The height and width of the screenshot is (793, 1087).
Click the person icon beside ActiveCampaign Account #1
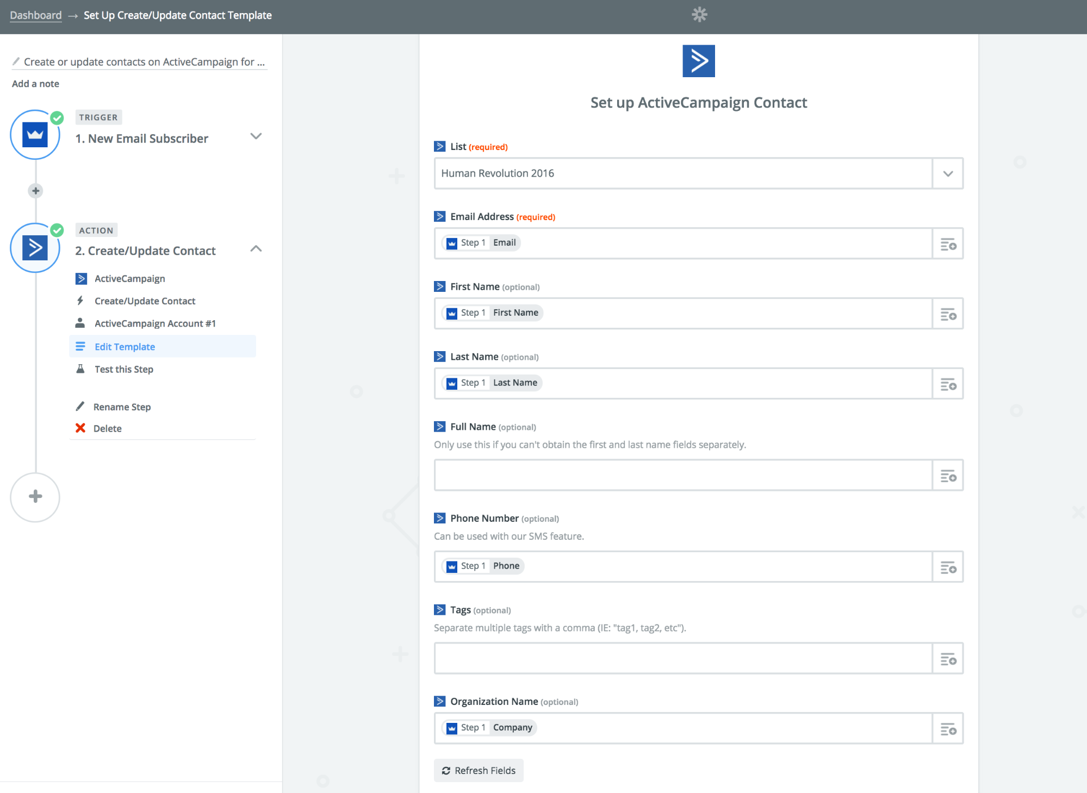80,323
